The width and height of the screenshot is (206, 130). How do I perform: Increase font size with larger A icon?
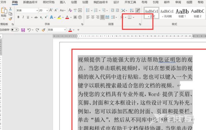[x=51, y=10]
